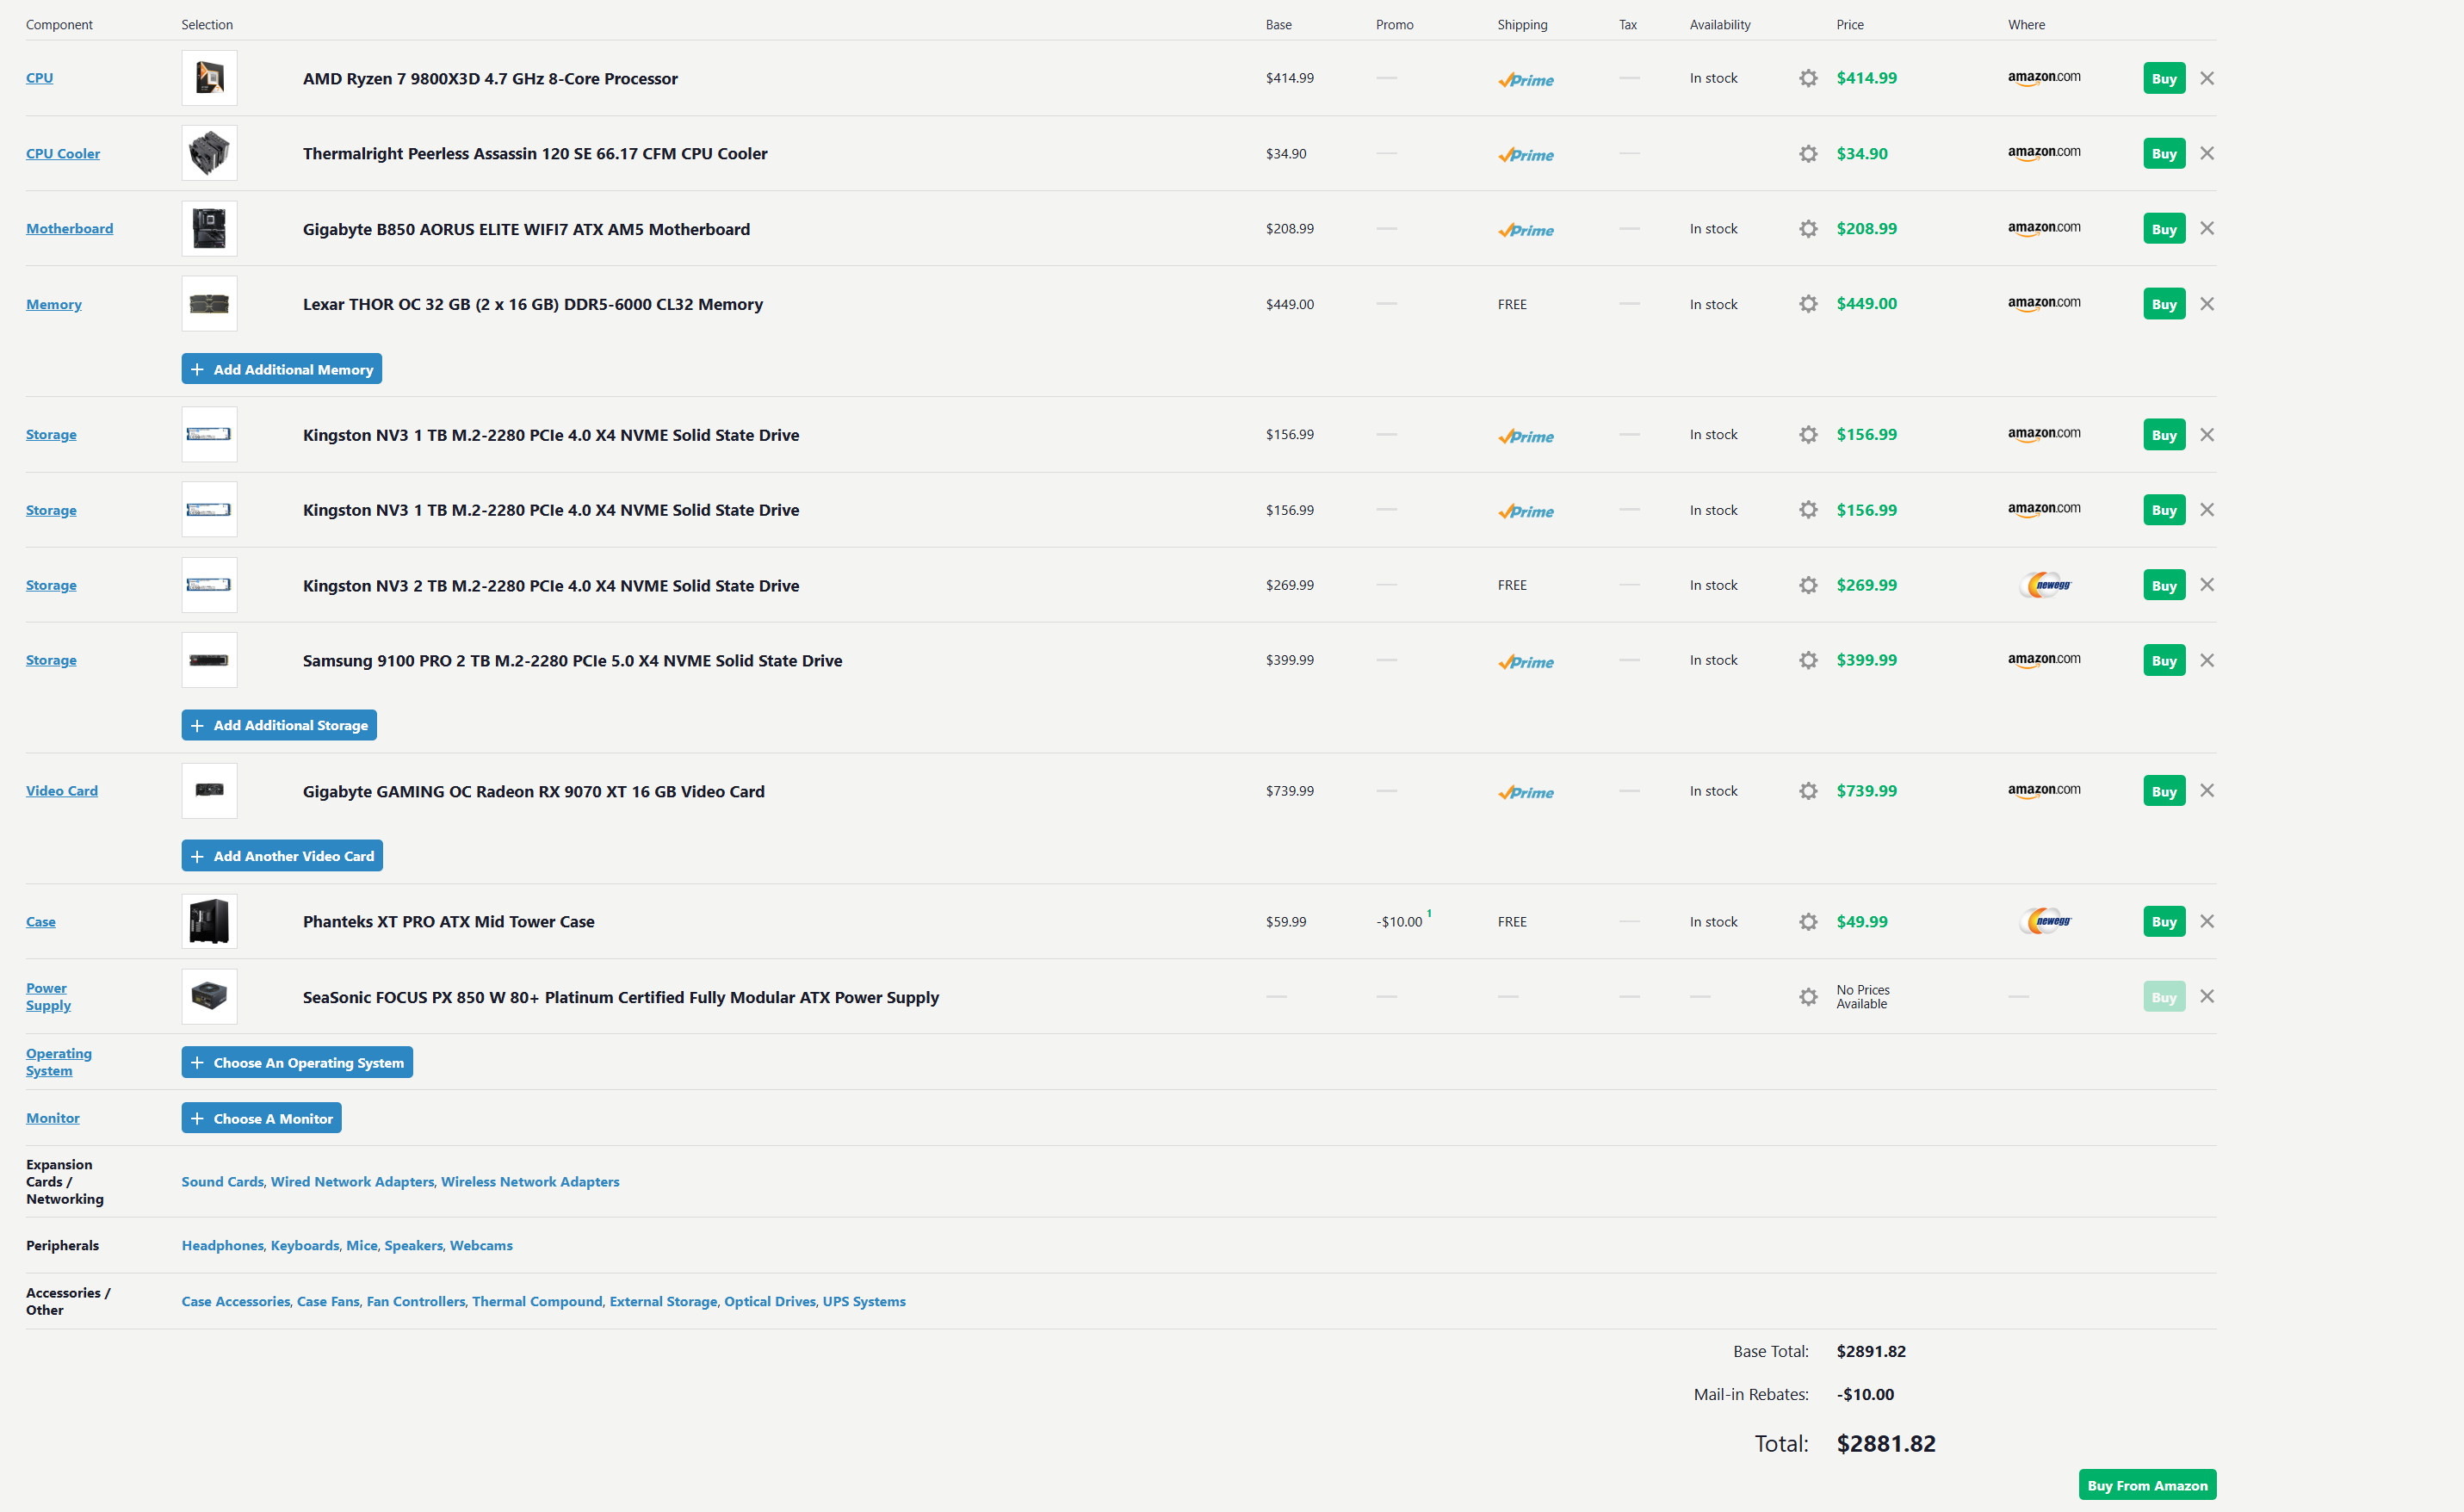Screen dimensions: 2464x1512
Task: Browse Thermal Compound accessories link
Action: click(x=538, y=1302)
